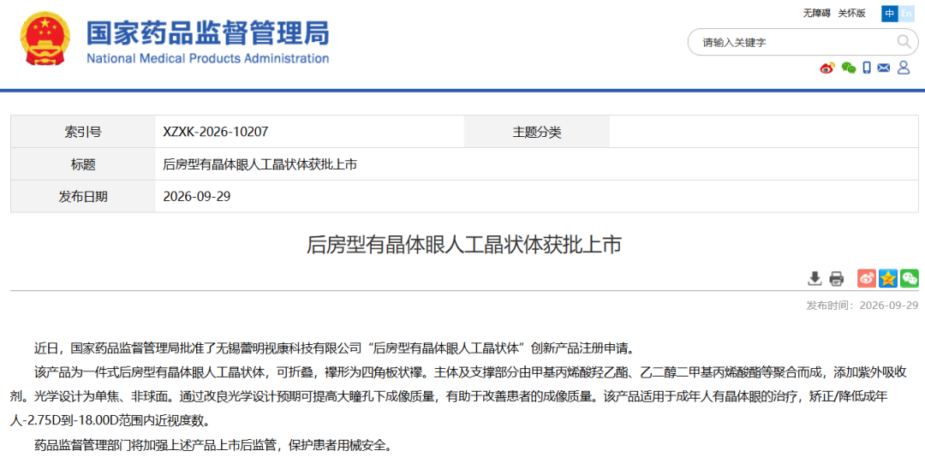The height and width of the screenshot is (457, 925).
Task: Enable 关怀版 care mode
Action: click(x=852, y=14)
